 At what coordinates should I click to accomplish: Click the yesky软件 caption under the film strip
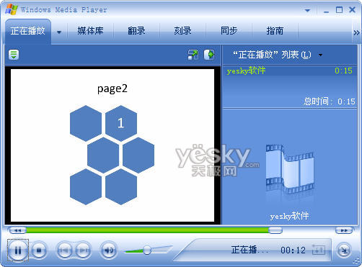pyautogui.click(x=289, y=217)
